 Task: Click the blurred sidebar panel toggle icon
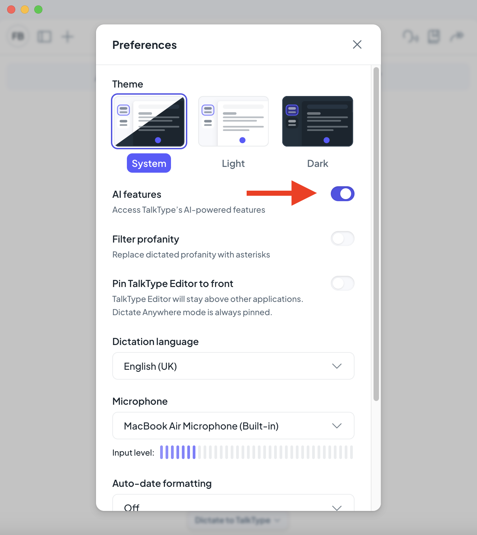(x=44, y=36)
